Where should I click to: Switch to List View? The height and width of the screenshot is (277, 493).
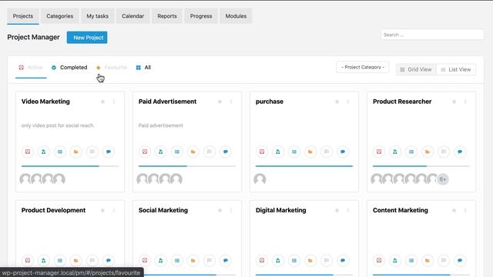pyautogui.click(x=456, y=69)
